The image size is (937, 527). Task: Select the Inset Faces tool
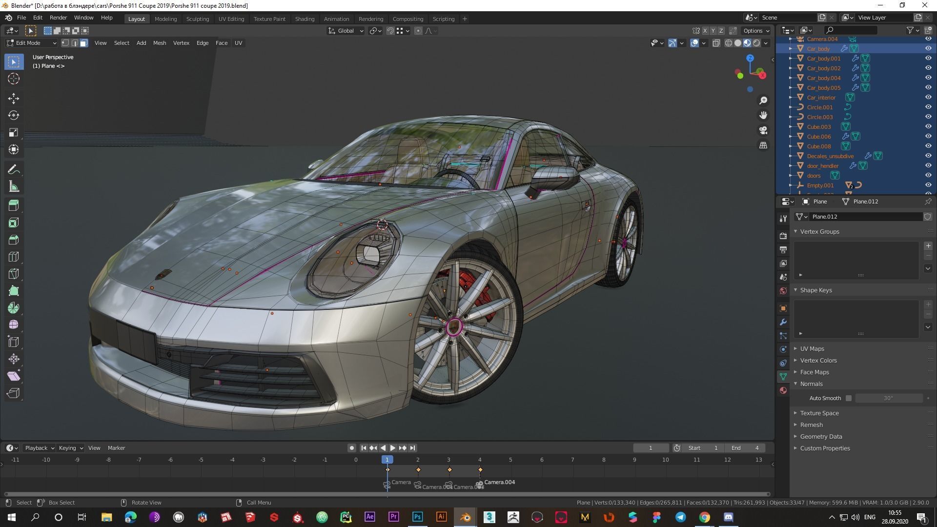pos(14,223)
